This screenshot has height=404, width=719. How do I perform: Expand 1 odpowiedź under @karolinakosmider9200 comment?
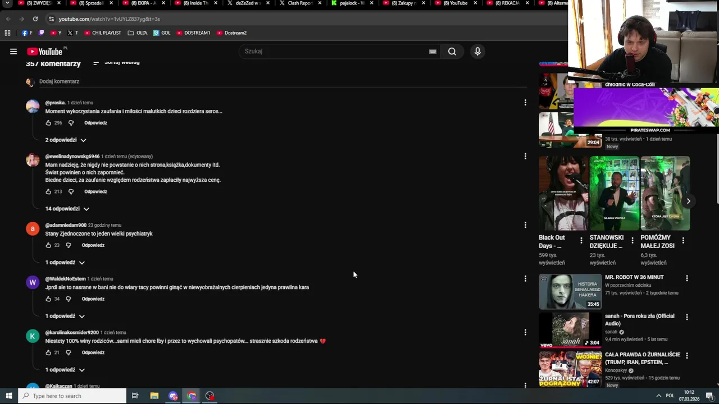coord(65,370)
